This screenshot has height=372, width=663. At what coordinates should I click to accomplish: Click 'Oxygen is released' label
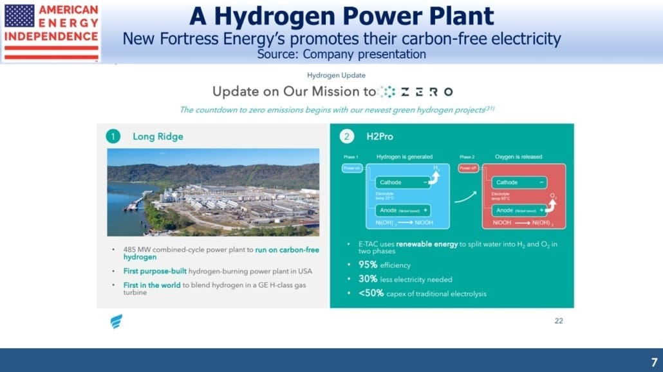click(x=518, y=157)
